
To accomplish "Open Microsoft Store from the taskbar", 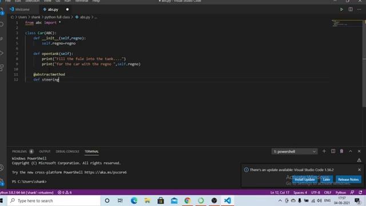I will tap(161, 201).
